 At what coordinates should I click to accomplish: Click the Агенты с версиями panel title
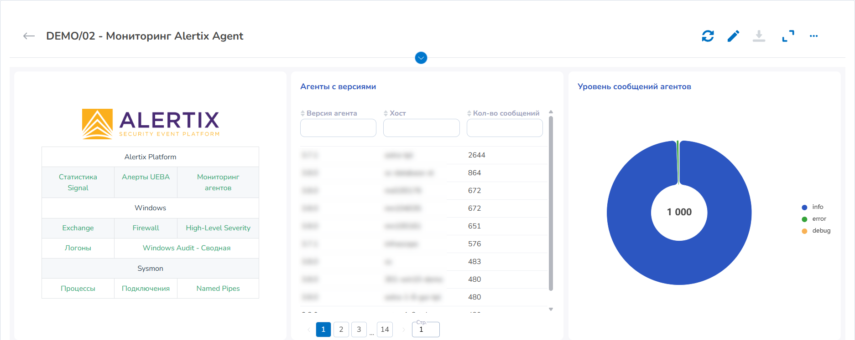pyautogui.click(x=338, y=86)
